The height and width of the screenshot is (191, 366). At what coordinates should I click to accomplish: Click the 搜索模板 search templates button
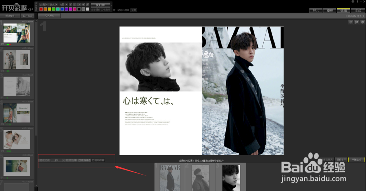tap(100, 5)
